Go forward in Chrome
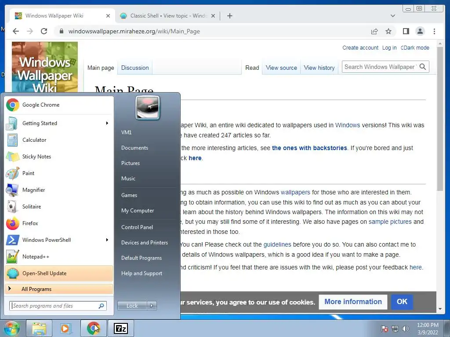This screenshot has width=450, height=337. (30, 31)
